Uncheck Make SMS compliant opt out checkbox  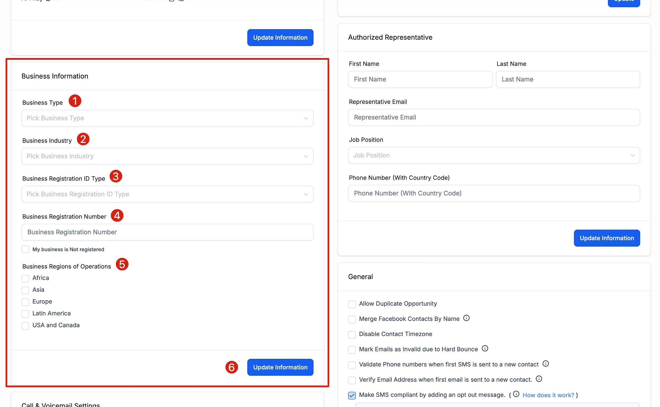(x=352, y=395)
